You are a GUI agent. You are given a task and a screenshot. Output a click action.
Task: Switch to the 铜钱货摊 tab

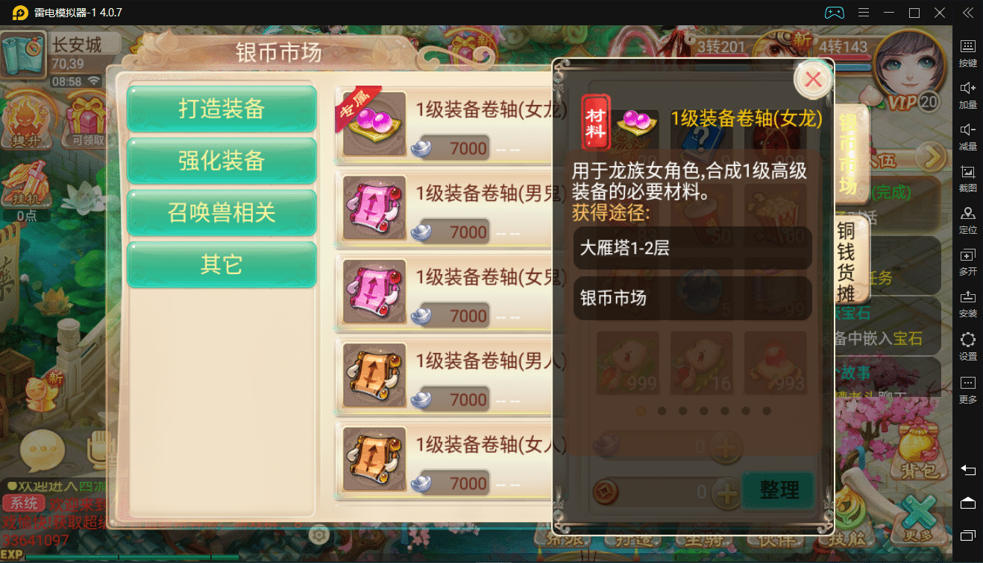(846, 261)
